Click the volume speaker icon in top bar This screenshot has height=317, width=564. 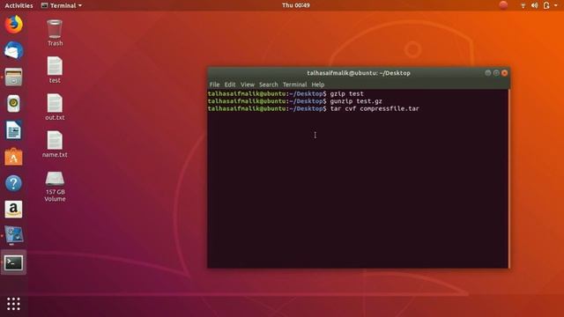pos(535,5)
